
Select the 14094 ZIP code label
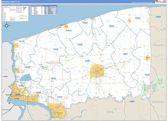(87, 61)
